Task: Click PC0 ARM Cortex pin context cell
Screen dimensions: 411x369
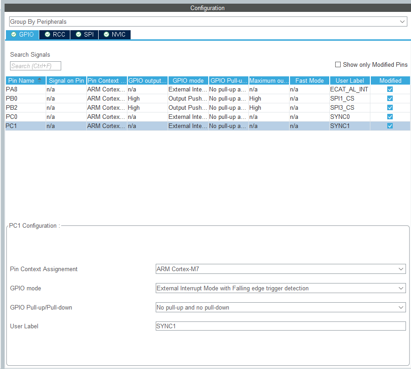Action: click(107, 117)
